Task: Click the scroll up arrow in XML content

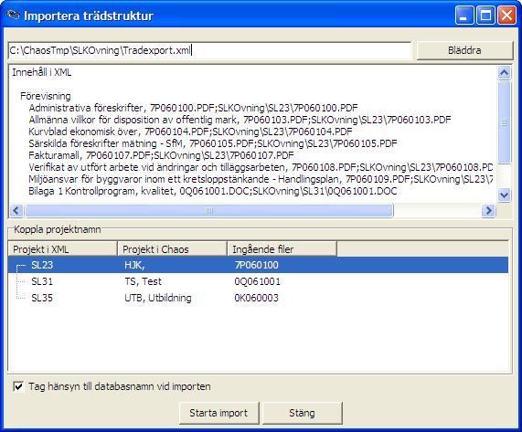Action: tap(504, 72)
